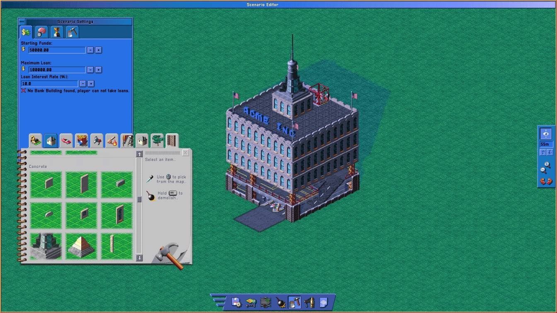Image resolution: width=557 pixels, height=313 pixels.
Task: Open the trophy objectives tab
Action: pos(57,32)
